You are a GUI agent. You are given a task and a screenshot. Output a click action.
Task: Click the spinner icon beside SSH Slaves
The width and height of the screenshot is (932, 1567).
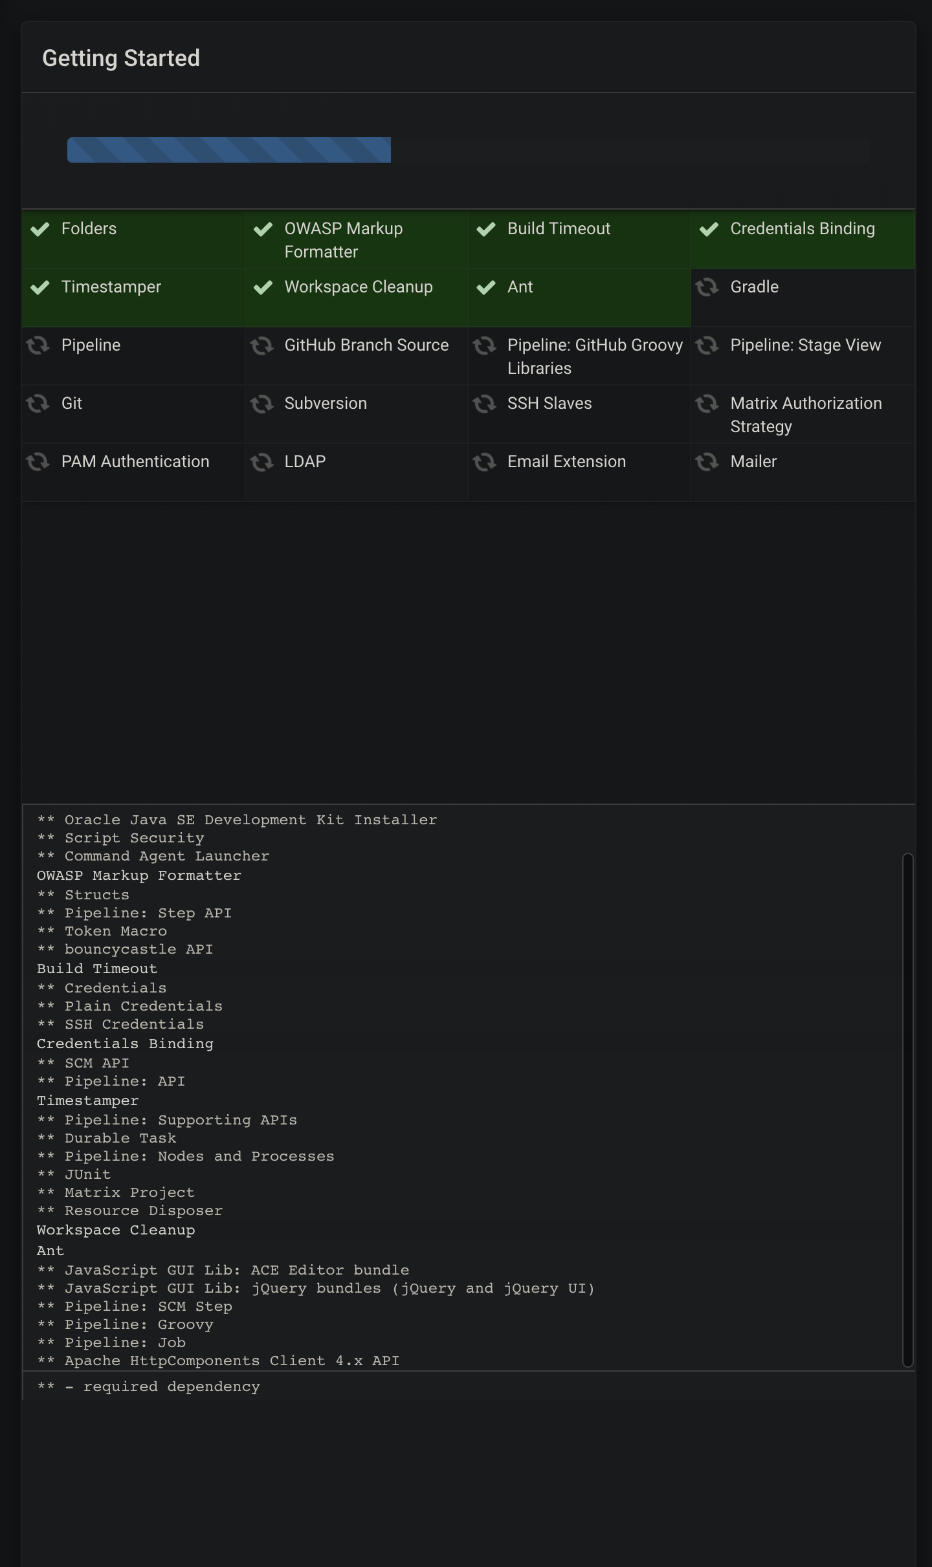[484, 404]
